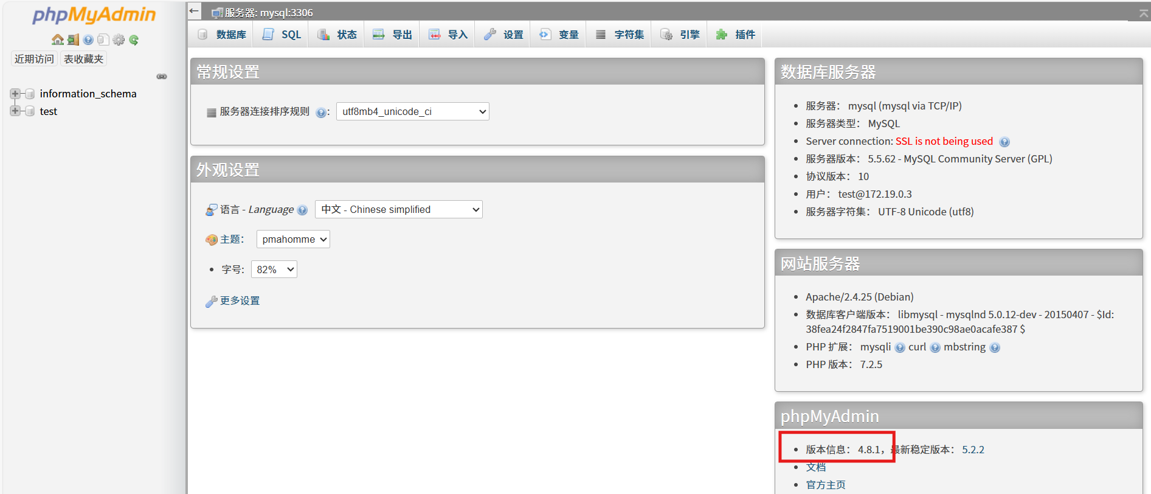Open the Language selection dropdown
The height and width of the screenshot is (494, 1151).
[399, 209]
